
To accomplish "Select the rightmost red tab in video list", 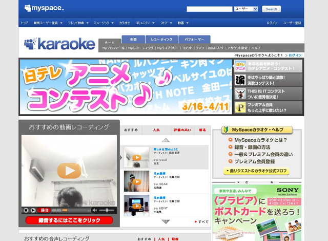I will tap(202, 130).
